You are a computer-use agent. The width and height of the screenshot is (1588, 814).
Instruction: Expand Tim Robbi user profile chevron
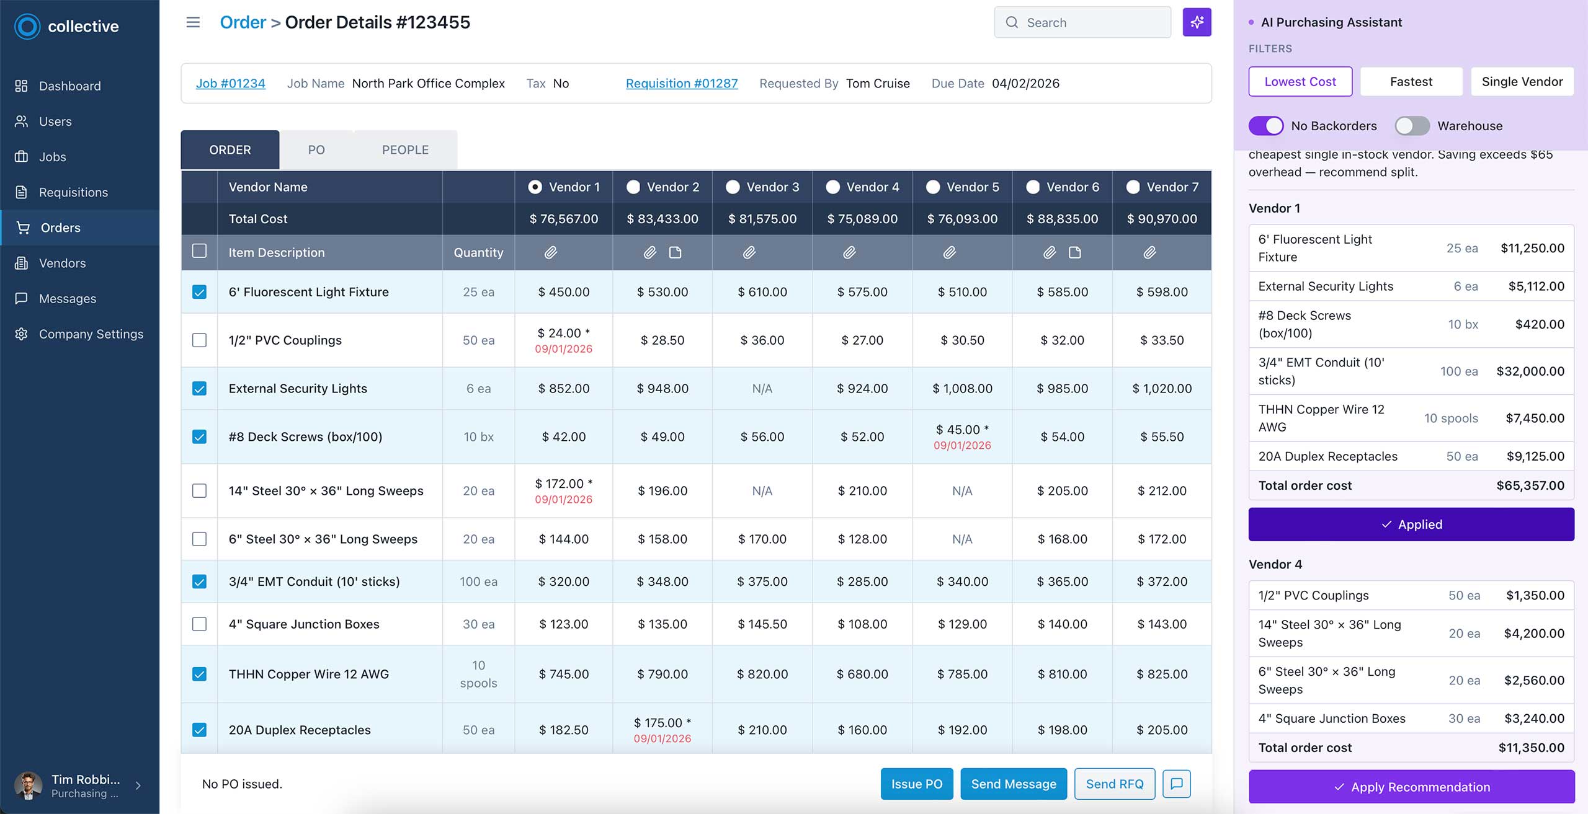click(x=138, y=785)
